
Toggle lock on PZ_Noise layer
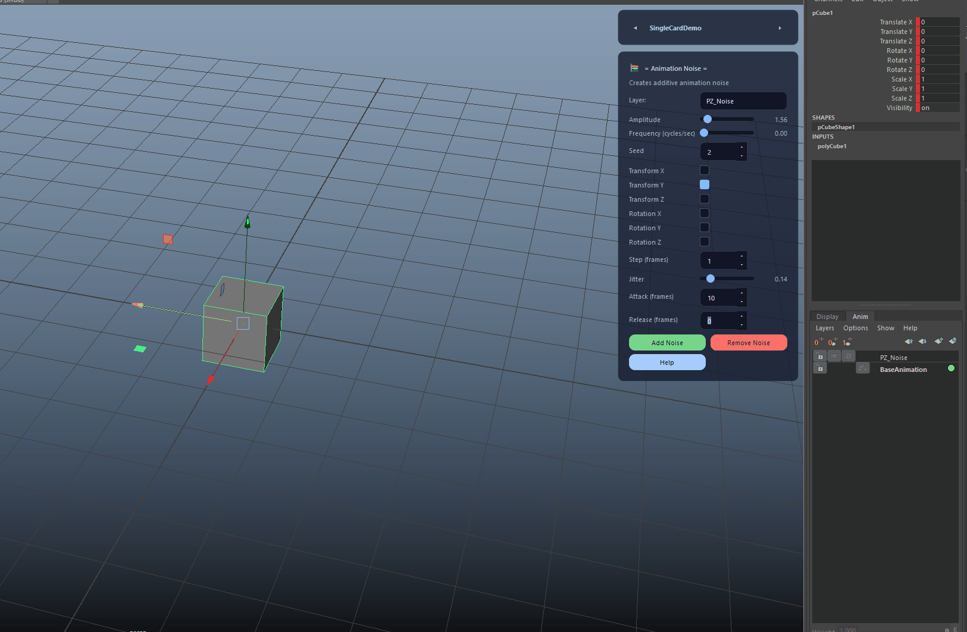coord(820,356)
